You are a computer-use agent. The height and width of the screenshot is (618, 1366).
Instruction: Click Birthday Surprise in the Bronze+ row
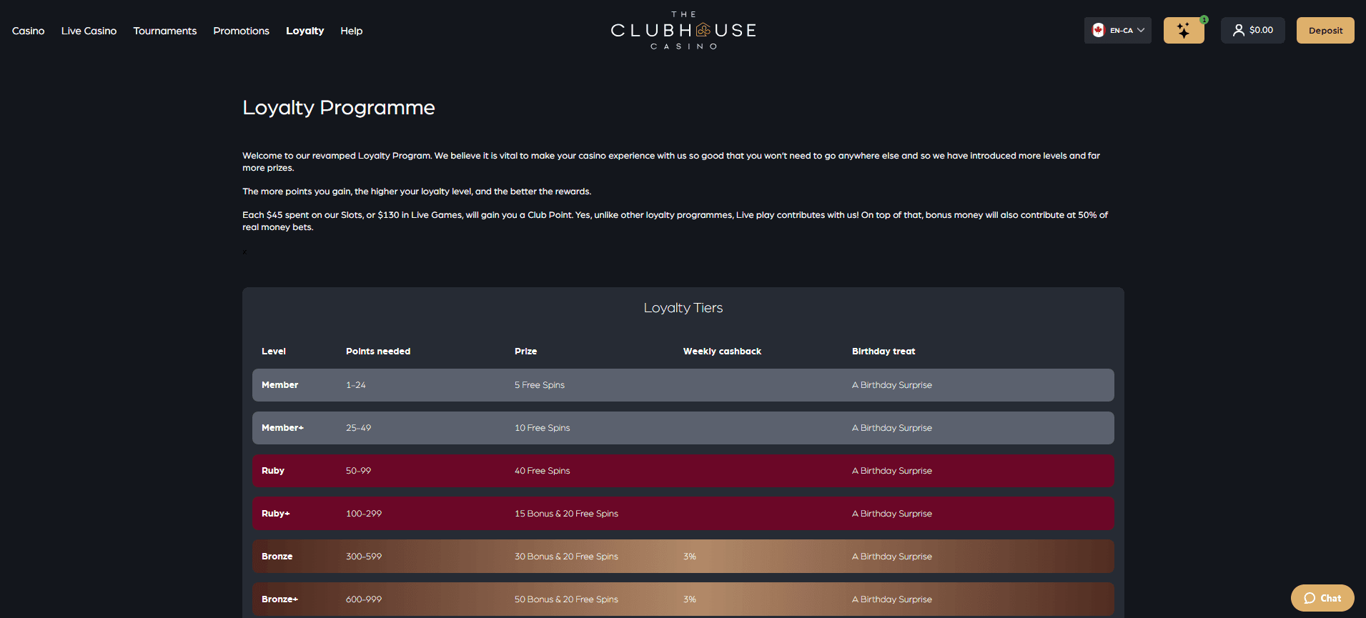[x=892, y=599]
